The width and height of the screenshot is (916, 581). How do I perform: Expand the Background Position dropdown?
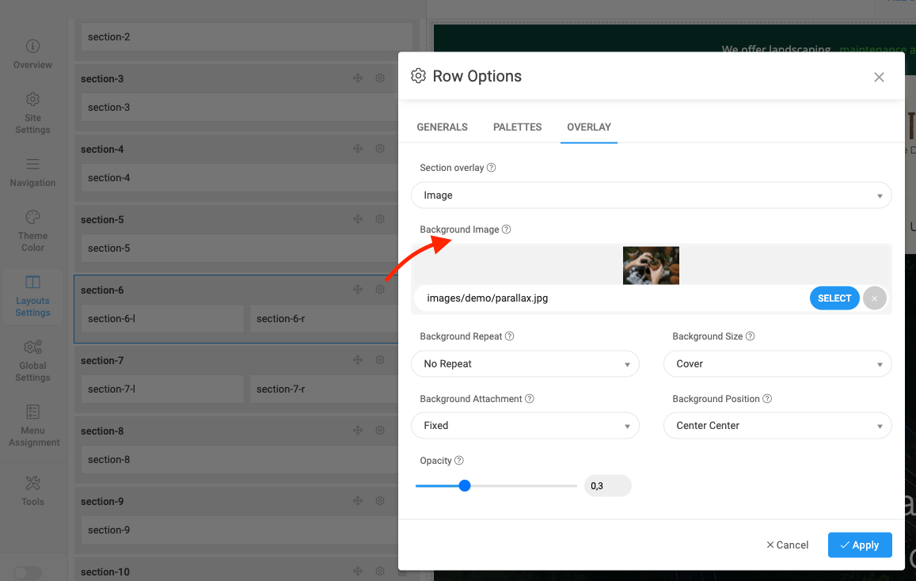tap(777, 426)
